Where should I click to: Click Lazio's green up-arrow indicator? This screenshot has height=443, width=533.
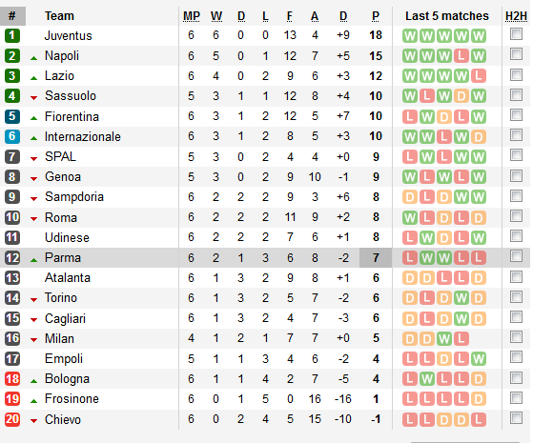click(33, 78)
